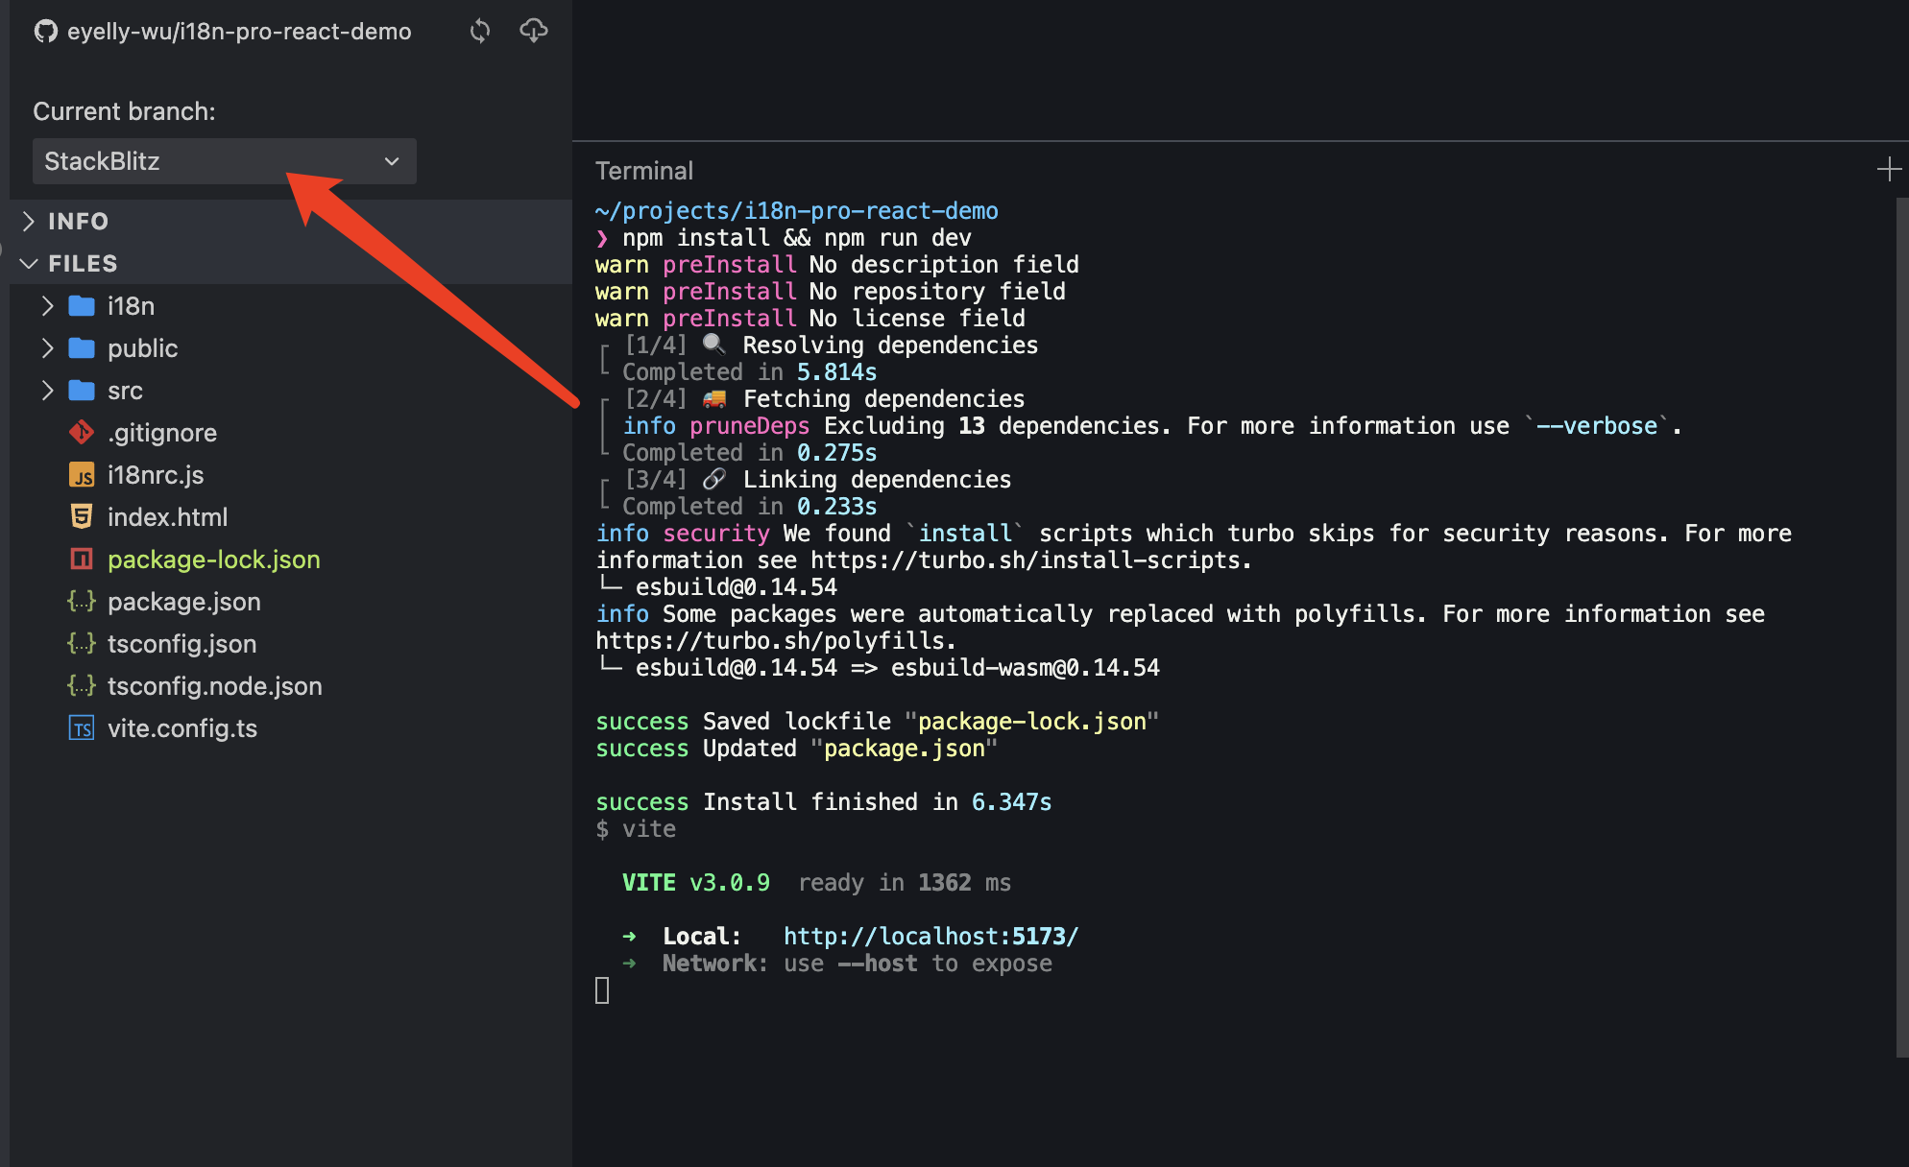The width and height of the screenshot is (1909, 1167).
Task: Expand the public folder
Action: click(47, 347)
